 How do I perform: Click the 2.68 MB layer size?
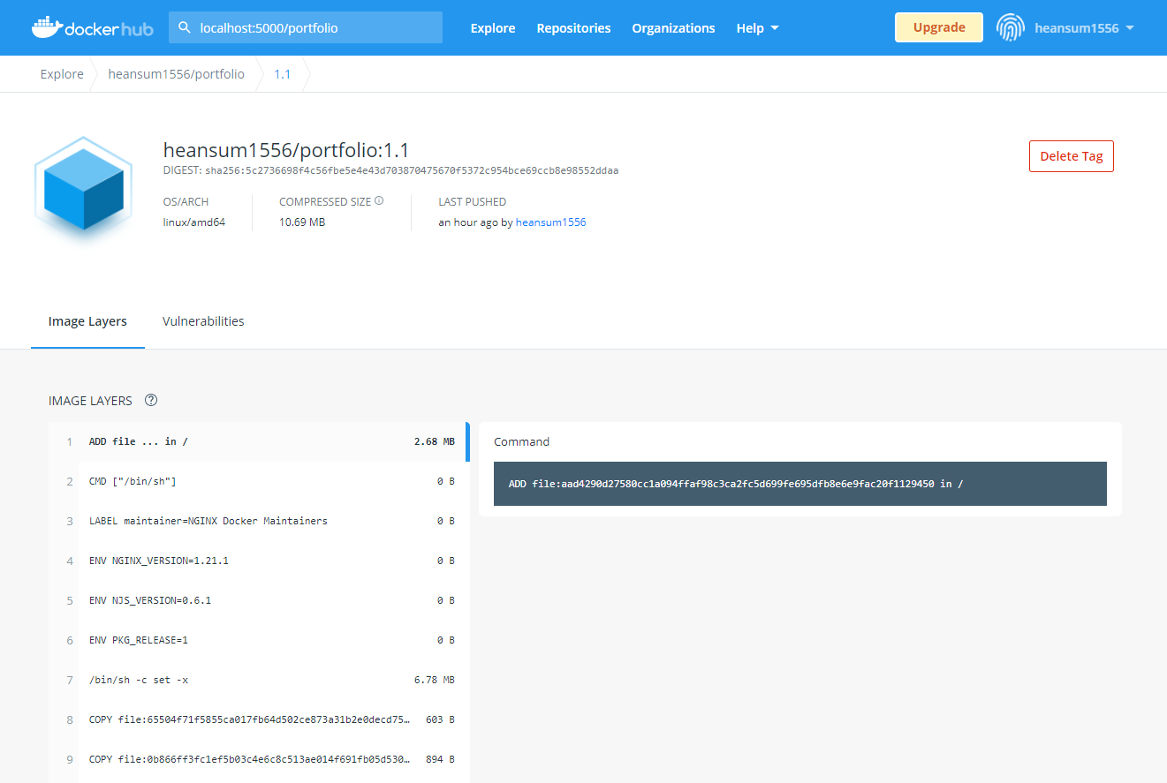435,441
